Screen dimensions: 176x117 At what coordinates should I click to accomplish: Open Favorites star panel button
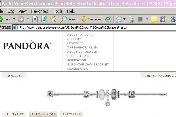click(x=91, y=19)
